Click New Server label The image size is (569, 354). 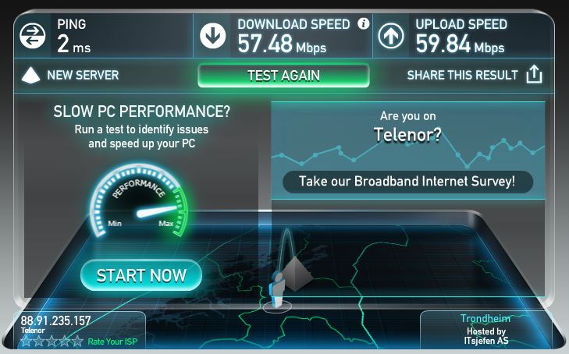coord(83,75)
